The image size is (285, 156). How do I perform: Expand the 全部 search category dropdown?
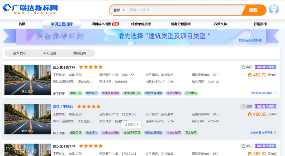coord(119,10)
